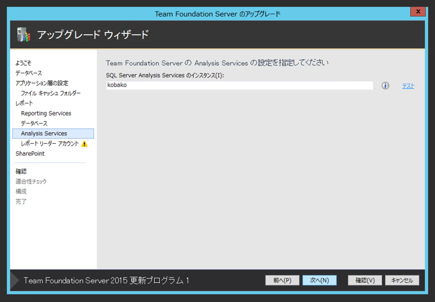This screenshot has width=435, height=302.
Task: Select ファイル キャッシュ フォルダー step
Action: click(x=51, y=93)
